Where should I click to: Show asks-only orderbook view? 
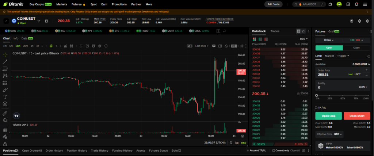pos(266,39)
